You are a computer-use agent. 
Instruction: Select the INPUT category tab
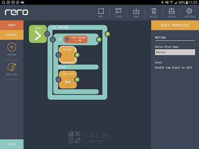[x=12, y=25]
